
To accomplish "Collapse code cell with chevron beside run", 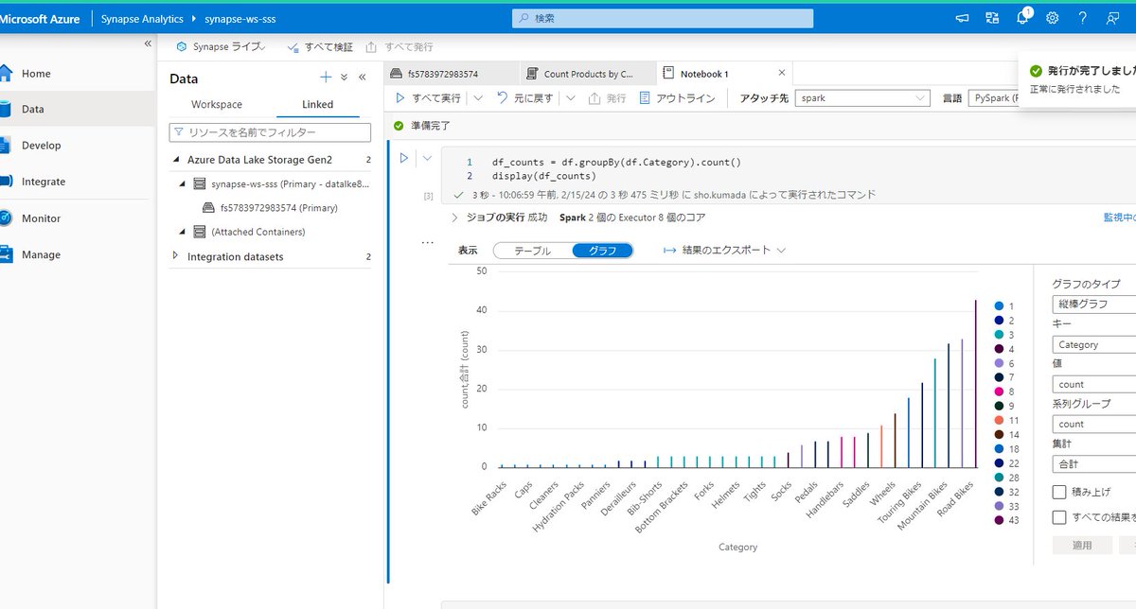I will tap(426, 158).
